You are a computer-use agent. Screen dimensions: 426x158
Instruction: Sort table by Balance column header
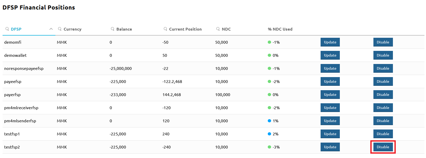[x=124, y=29]
